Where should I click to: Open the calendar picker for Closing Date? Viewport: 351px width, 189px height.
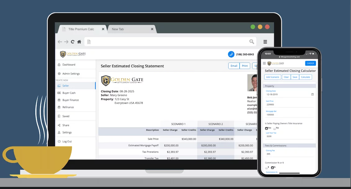[312, 94]
